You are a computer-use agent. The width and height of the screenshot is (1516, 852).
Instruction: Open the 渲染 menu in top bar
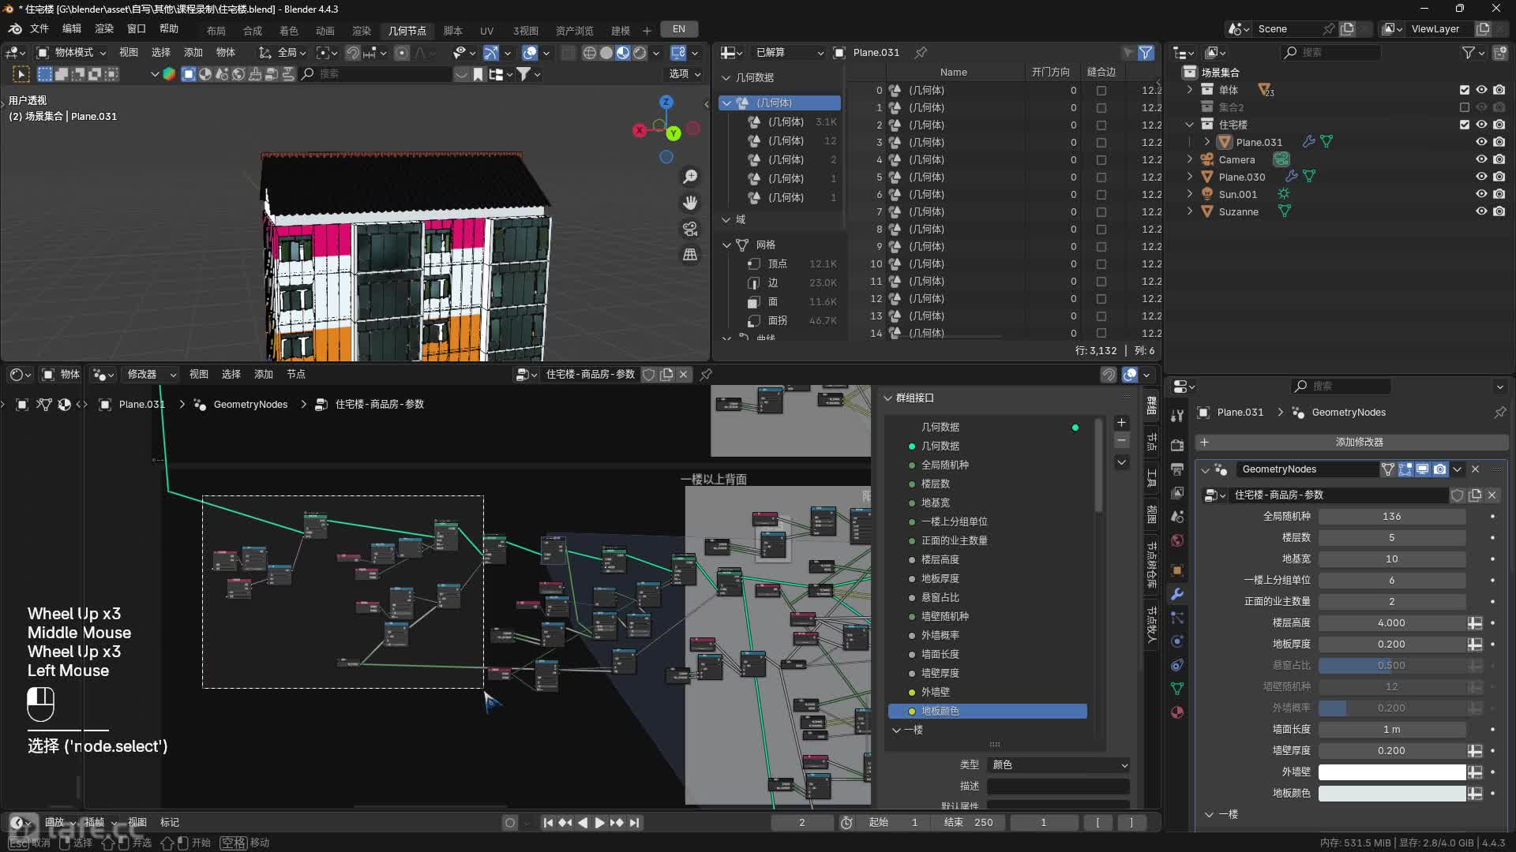[104, 29]
